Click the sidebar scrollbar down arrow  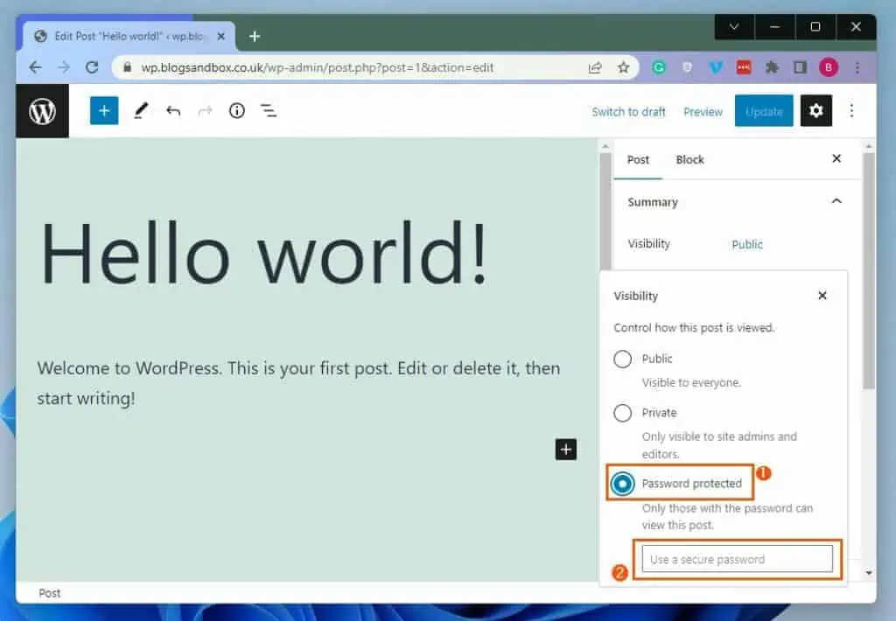coord(869,572)
